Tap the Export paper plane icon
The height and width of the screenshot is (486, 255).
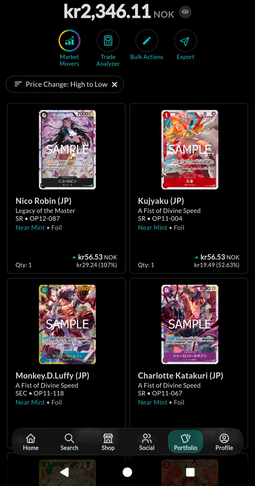coord(185,41)
